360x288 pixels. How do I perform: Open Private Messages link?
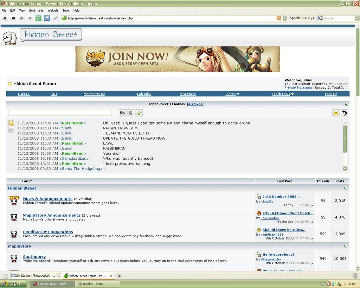[298, 88]
